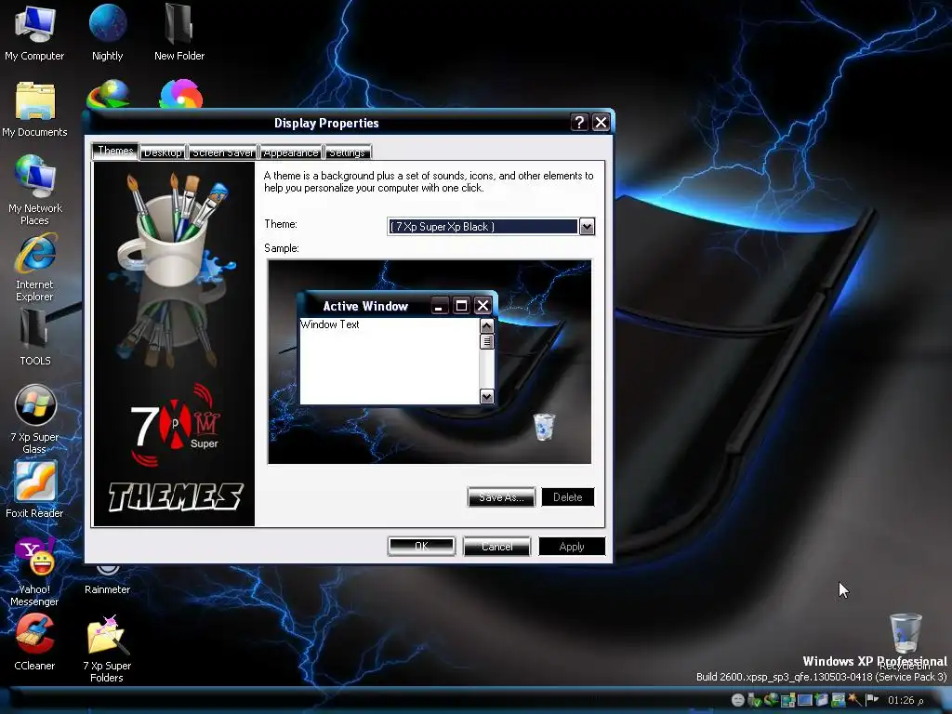The height and width of the screenshot is (714, 952).
Task: Click the question mark help button in title bar
Action: pyautogui.click(x=579, y=122)
